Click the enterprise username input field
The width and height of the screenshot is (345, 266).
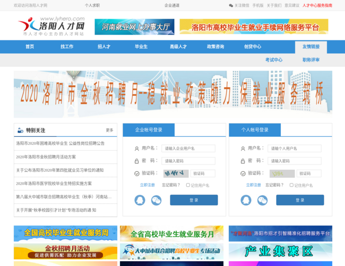click(188, 148)
